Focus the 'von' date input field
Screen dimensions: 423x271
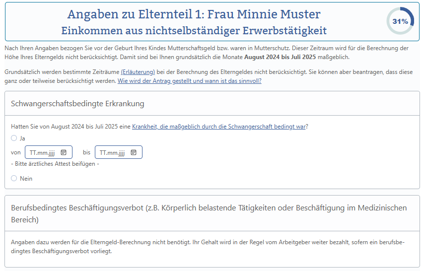tap(49, 152)
